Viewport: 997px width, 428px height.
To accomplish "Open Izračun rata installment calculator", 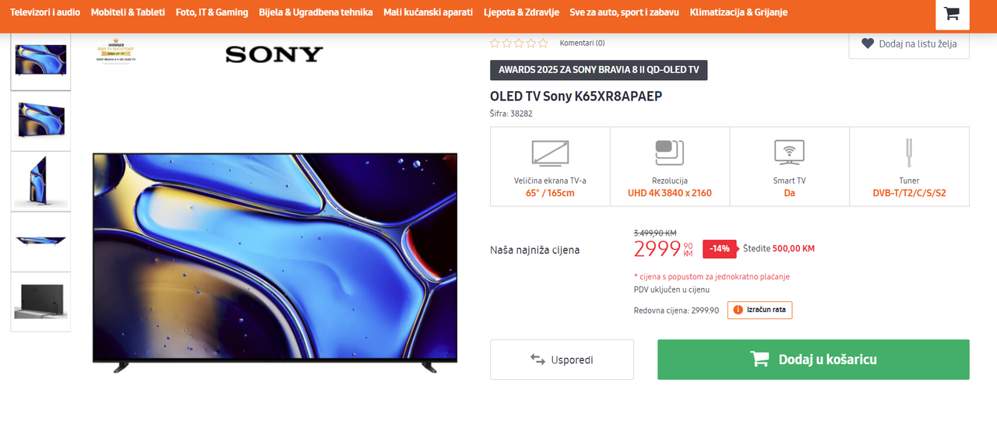I will click(x=759, y=310).
